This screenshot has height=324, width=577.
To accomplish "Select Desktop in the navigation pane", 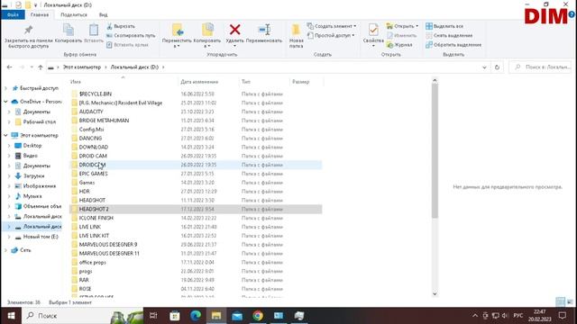I will (x=32, y=146).
